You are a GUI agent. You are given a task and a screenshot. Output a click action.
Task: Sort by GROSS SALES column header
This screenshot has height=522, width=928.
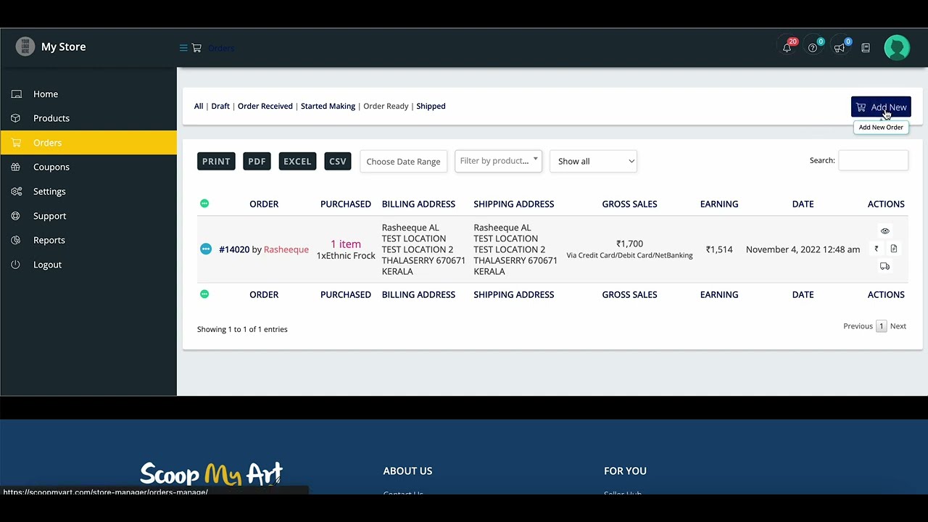pos(629,204)
